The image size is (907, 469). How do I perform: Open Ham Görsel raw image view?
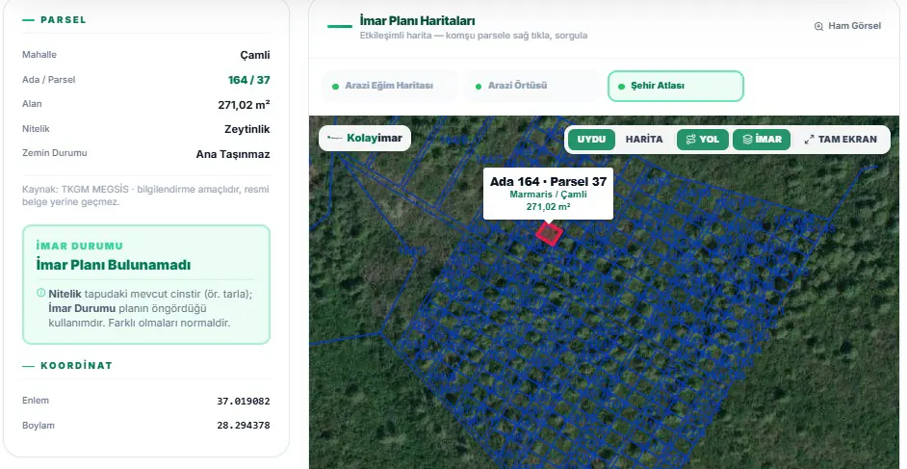(x=847, y=26)
